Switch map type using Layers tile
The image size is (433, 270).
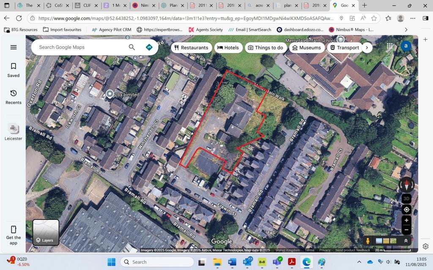46,232
